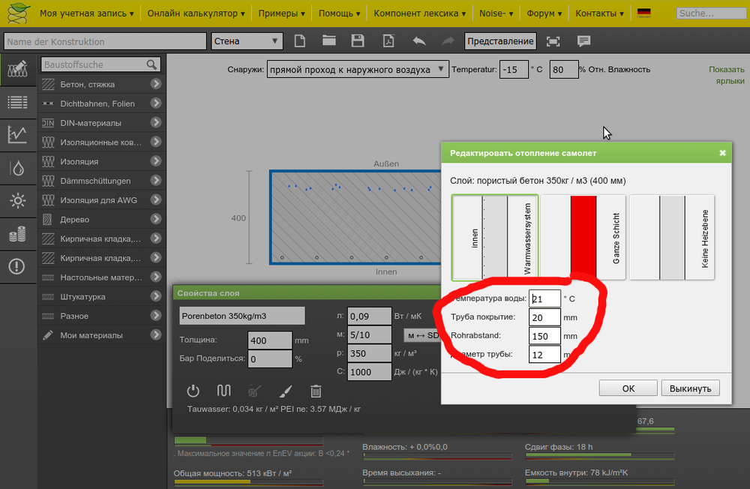Open the Снаружи outside condition dropdown
This screenshot has height=489, width=750.
click(x=357, y=70)
